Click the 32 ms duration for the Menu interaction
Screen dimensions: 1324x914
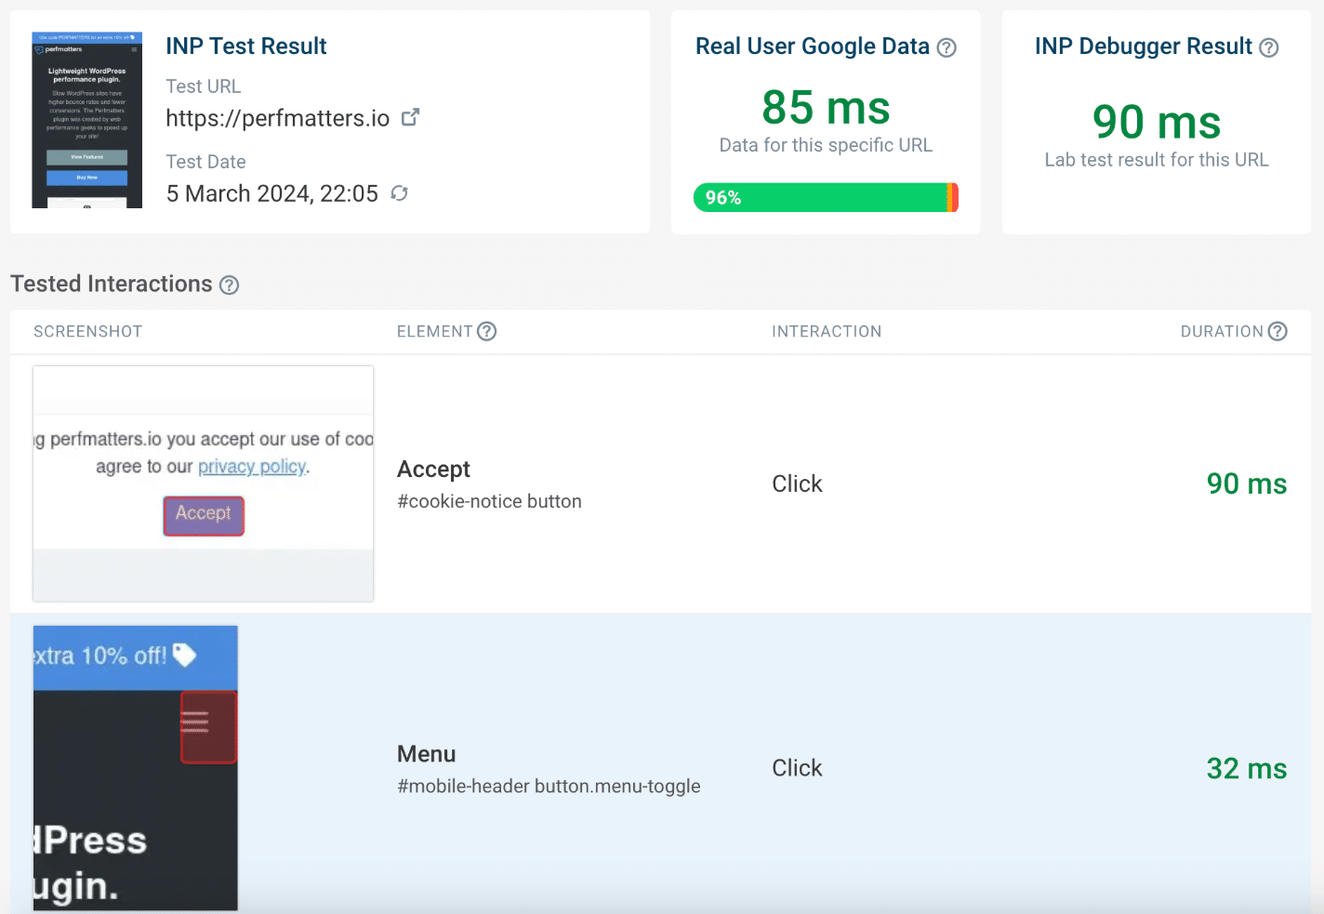[1247, 769]
